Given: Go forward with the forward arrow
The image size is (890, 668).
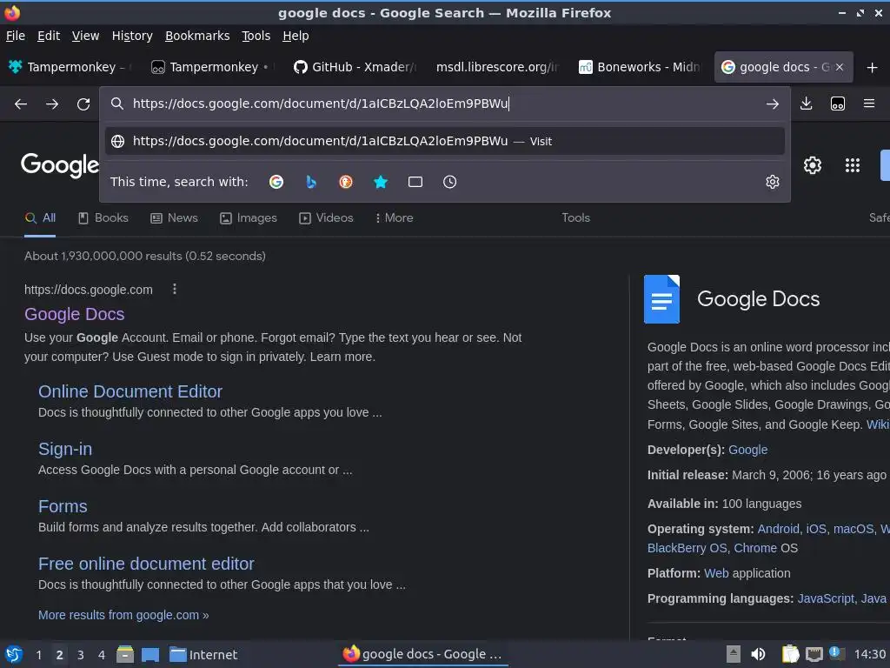Looking at the screenshot, I should click(51, 104).
